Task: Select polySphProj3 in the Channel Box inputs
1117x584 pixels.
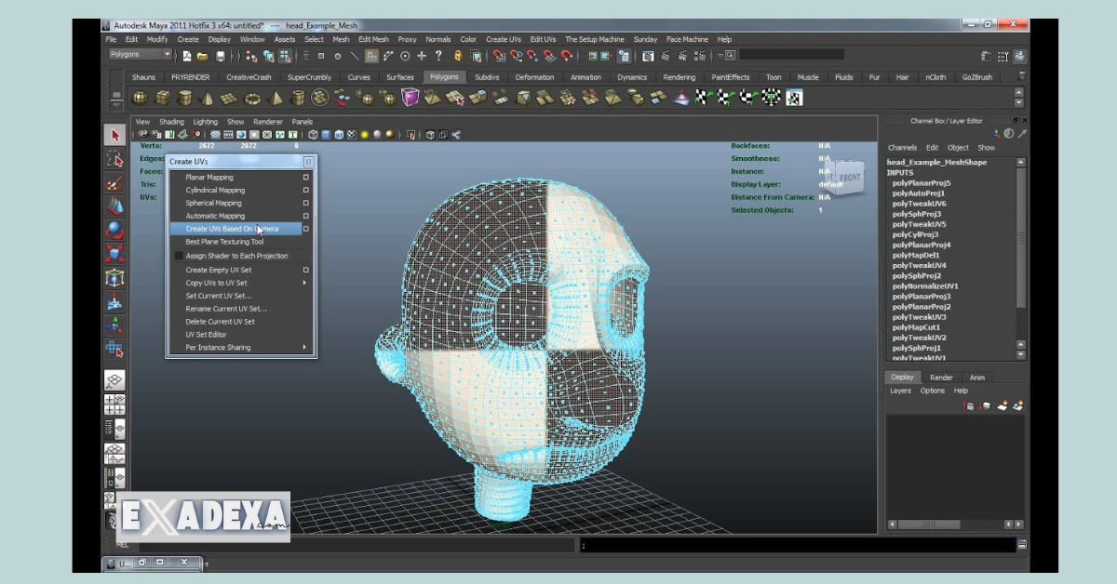Action: (917, 215)
